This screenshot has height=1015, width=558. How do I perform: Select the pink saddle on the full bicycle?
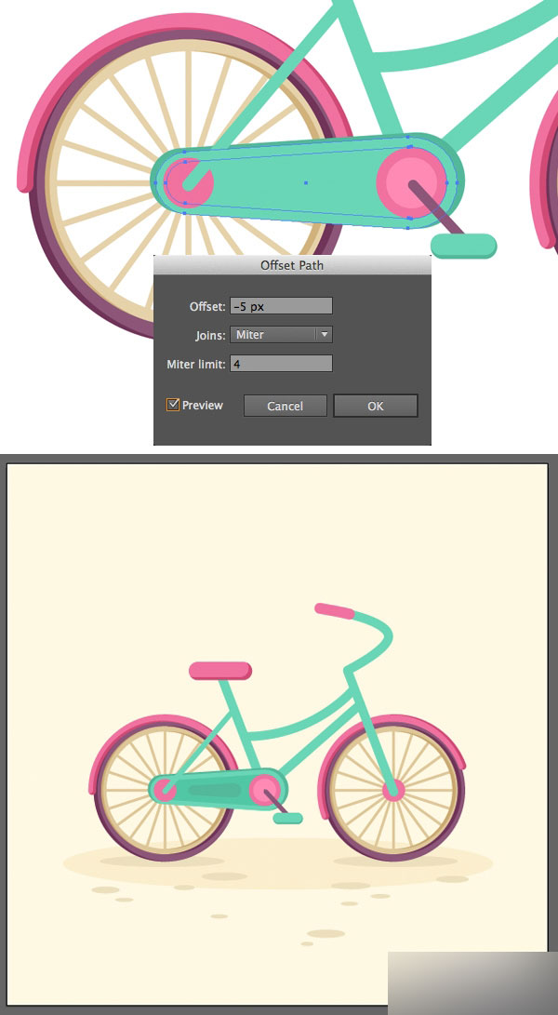tap(220, 671)
